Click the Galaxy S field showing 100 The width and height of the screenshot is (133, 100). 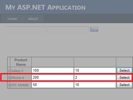pos(53,70)
